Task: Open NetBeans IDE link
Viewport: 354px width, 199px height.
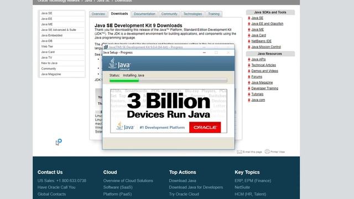Action: point(261,41)
